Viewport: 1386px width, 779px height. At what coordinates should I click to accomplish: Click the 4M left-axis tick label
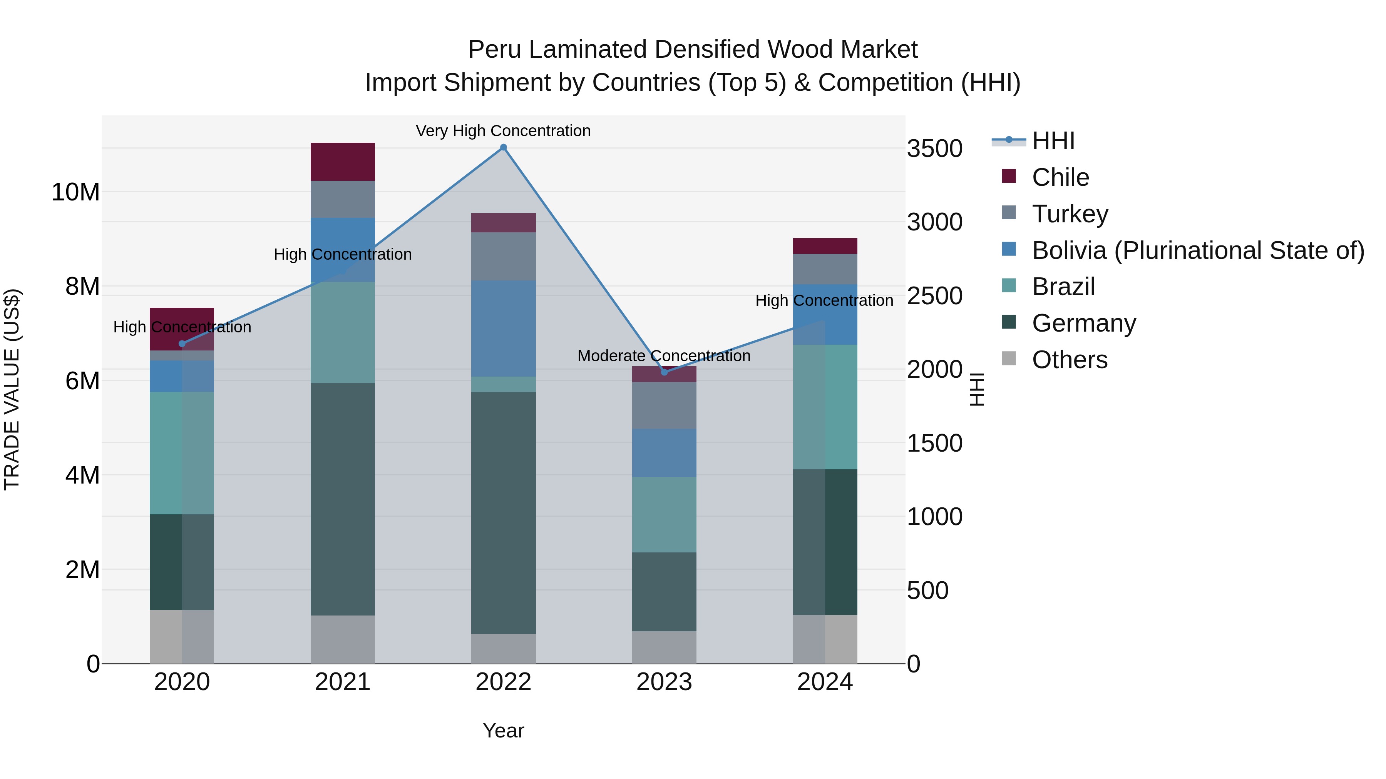[82, 475]
